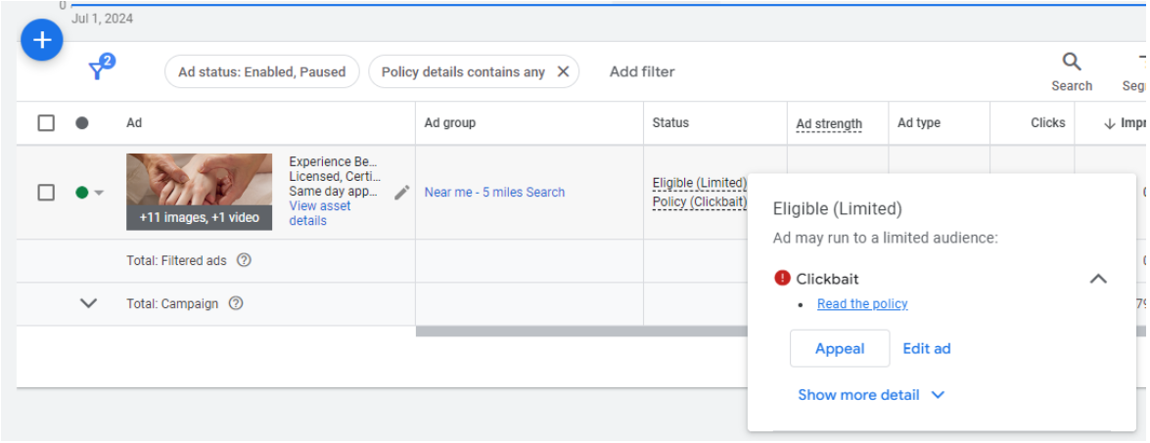
Task: Collapse the Clickbait policy section chevron
Action: tap(1098, 279)
